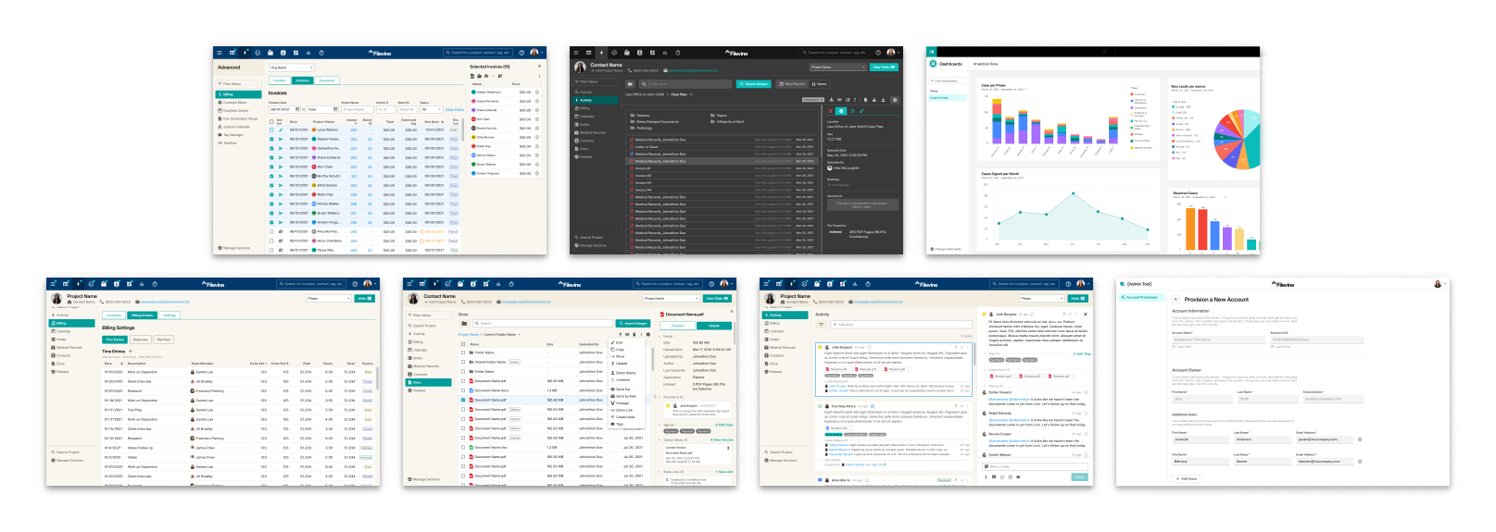
Task: Open the Status All dropdown in the Invoices filters
Action: click(432, 109)
